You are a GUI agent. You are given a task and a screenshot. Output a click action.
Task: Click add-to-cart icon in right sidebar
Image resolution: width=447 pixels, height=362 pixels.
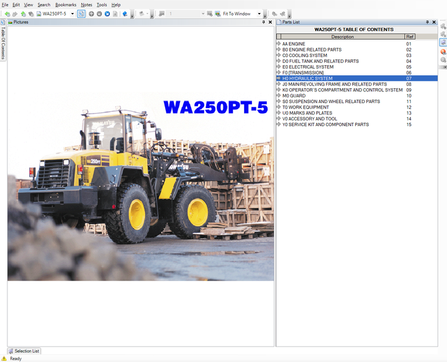(443, 26)
